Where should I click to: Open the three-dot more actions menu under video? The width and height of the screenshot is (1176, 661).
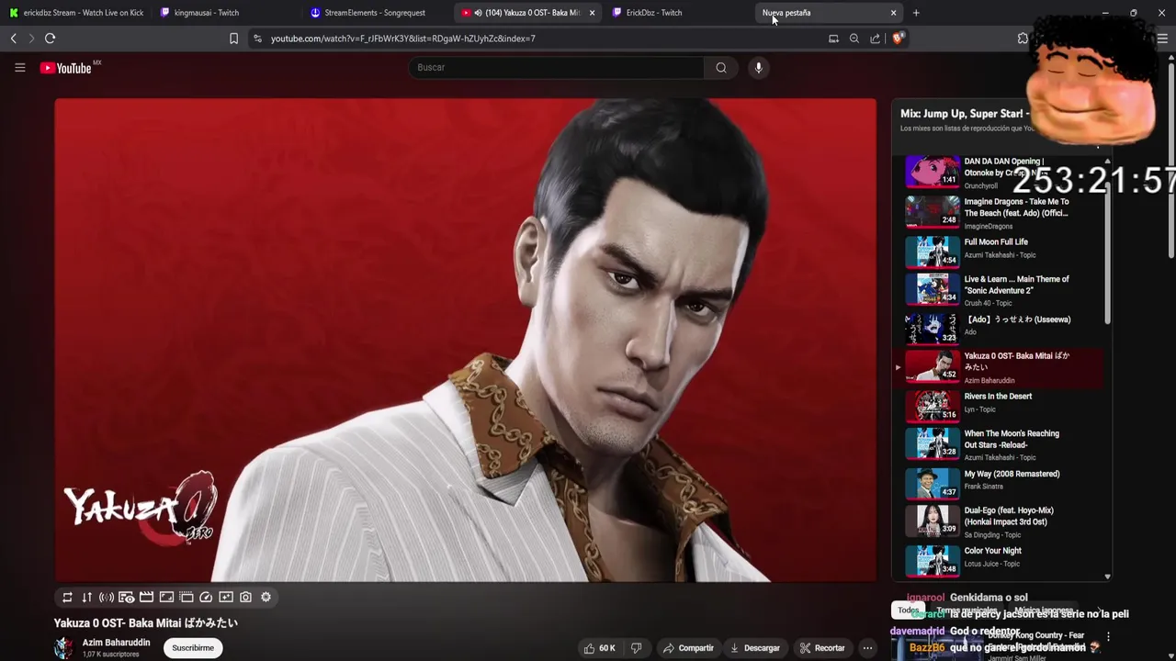pos(866,648)
